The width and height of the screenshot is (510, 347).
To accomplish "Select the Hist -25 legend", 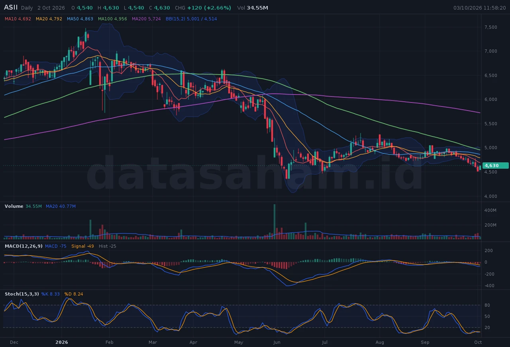I will pyautogui.click(x=108, y=246).
